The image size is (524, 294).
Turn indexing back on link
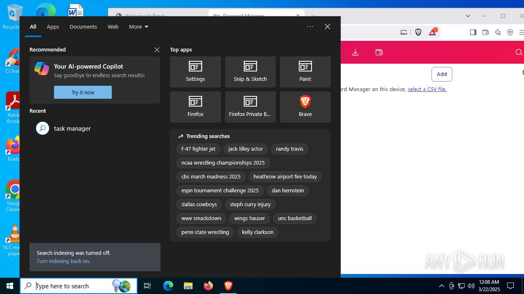(x=63, y=261)
